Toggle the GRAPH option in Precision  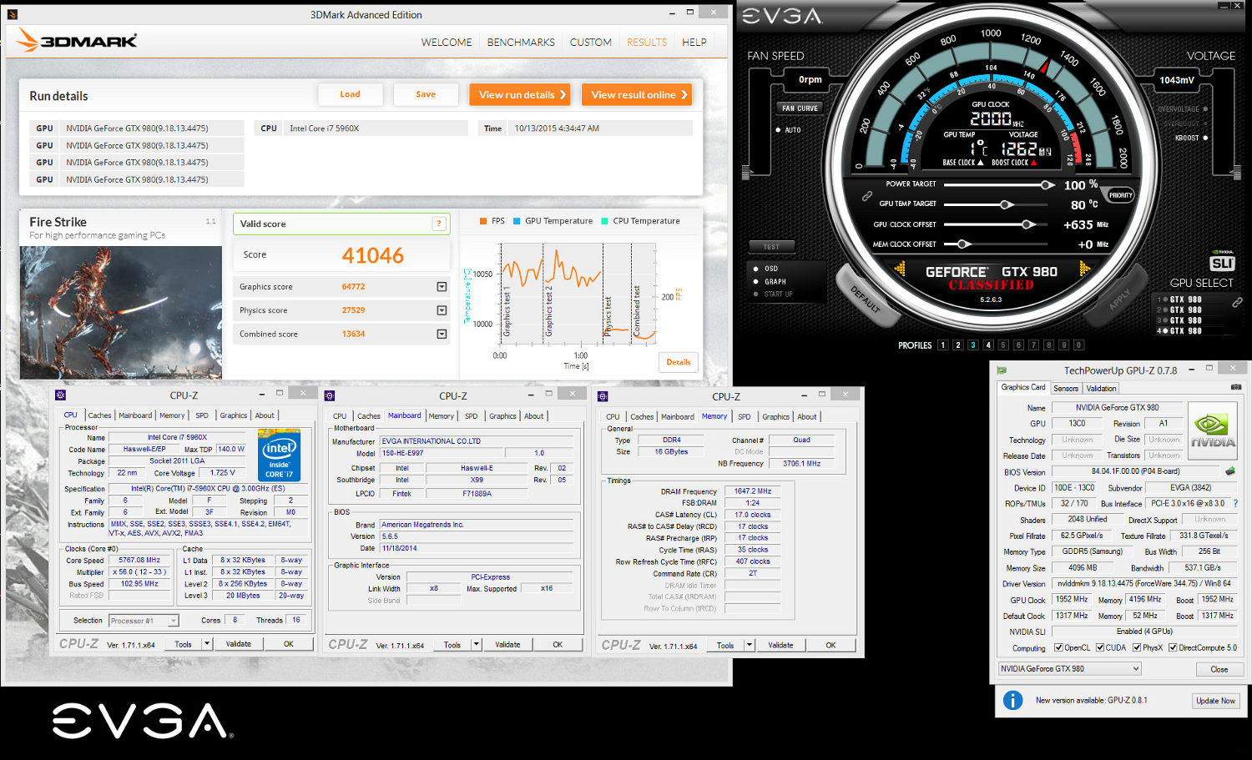pos(755,281)
